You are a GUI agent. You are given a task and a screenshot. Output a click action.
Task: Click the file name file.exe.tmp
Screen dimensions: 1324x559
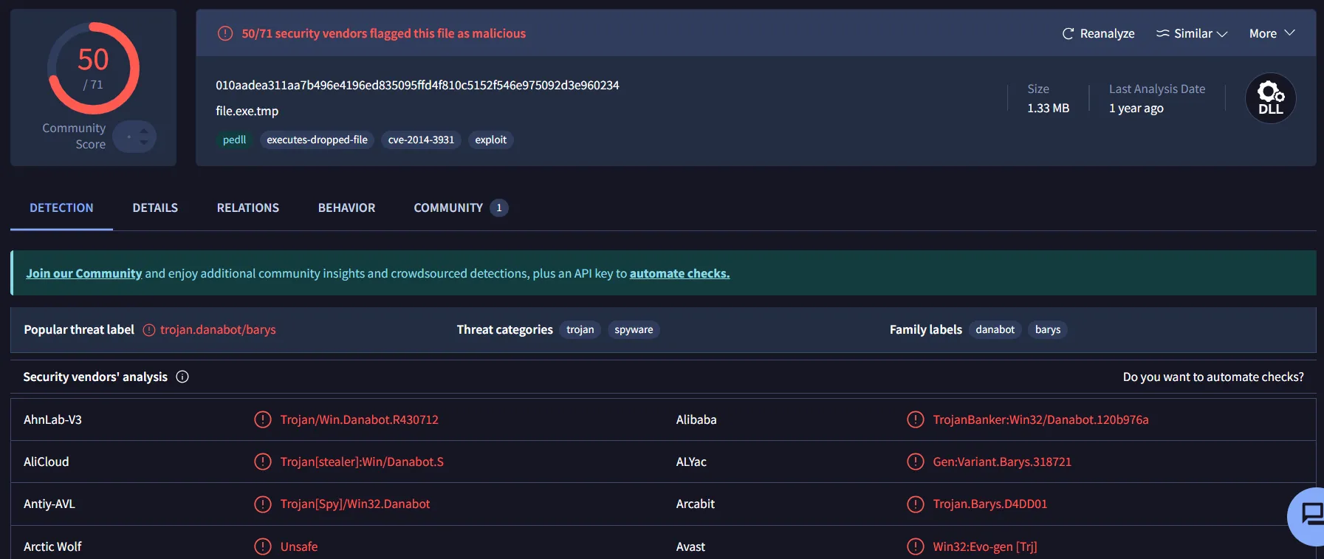pos(247,112)
